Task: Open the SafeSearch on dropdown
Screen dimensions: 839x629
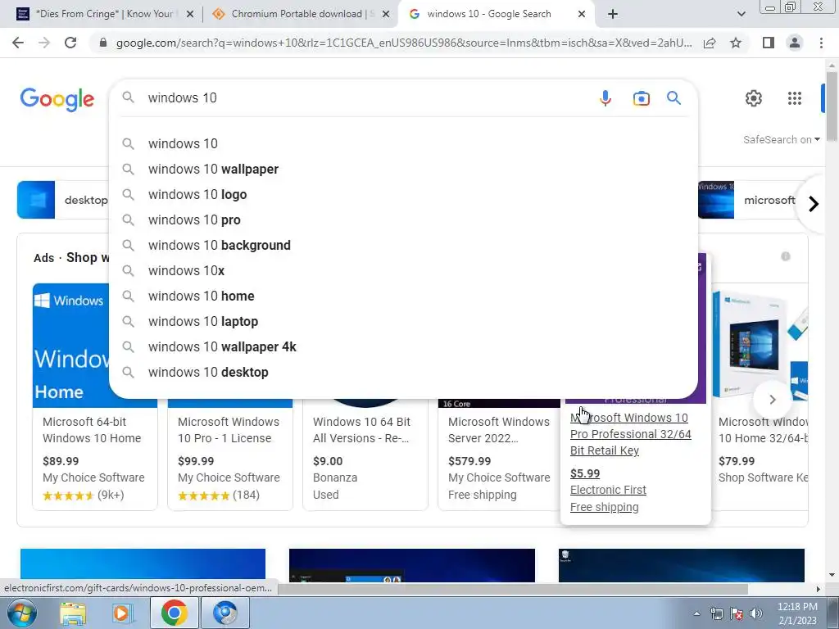Action: tap(781, 139)
